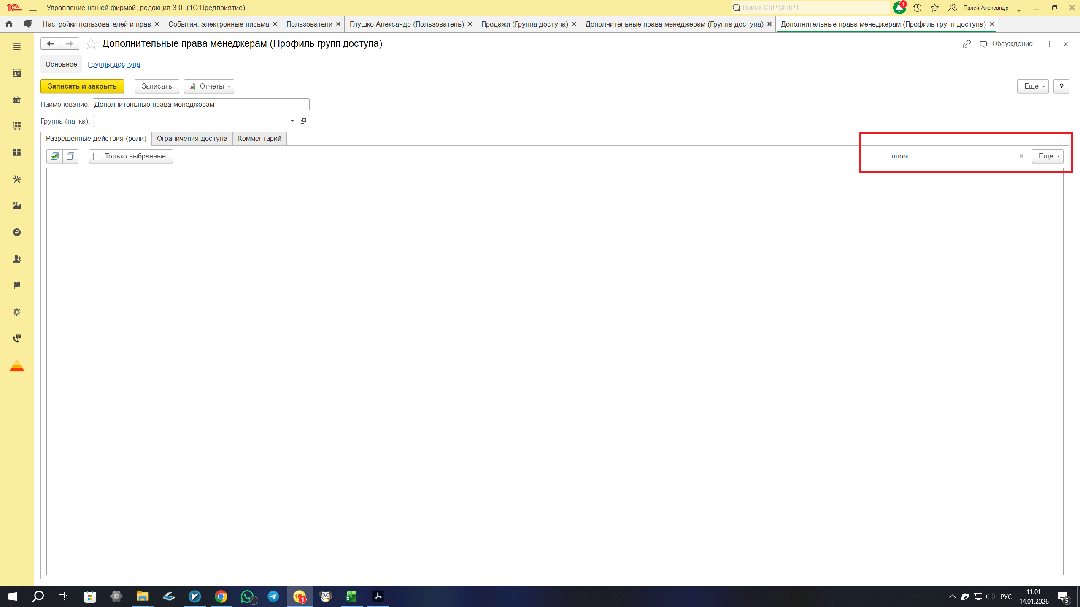Switch to the Ограничения доступа tab

pyautogui.click(x=192, y=138)
